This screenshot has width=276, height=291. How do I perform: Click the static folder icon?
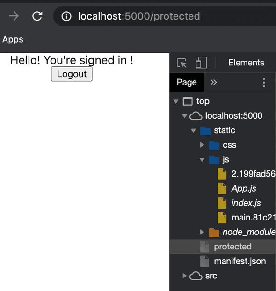pyautogui.click(x=205, y=131)
